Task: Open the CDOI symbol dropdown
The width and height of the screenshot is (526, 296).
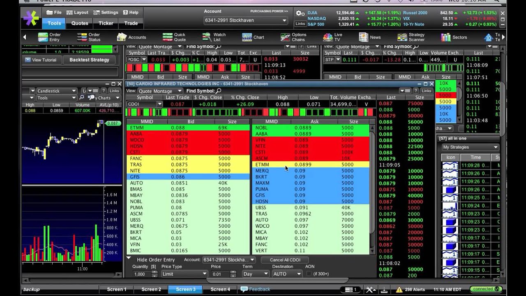Action: click(144, 104)
